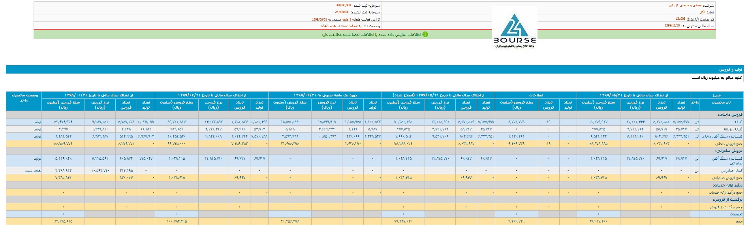
Task: Click the domestic subtotal cell ۵۶,۷۵۹,۷۷۴
Action: pyautogui.click(x=63, y=144)
